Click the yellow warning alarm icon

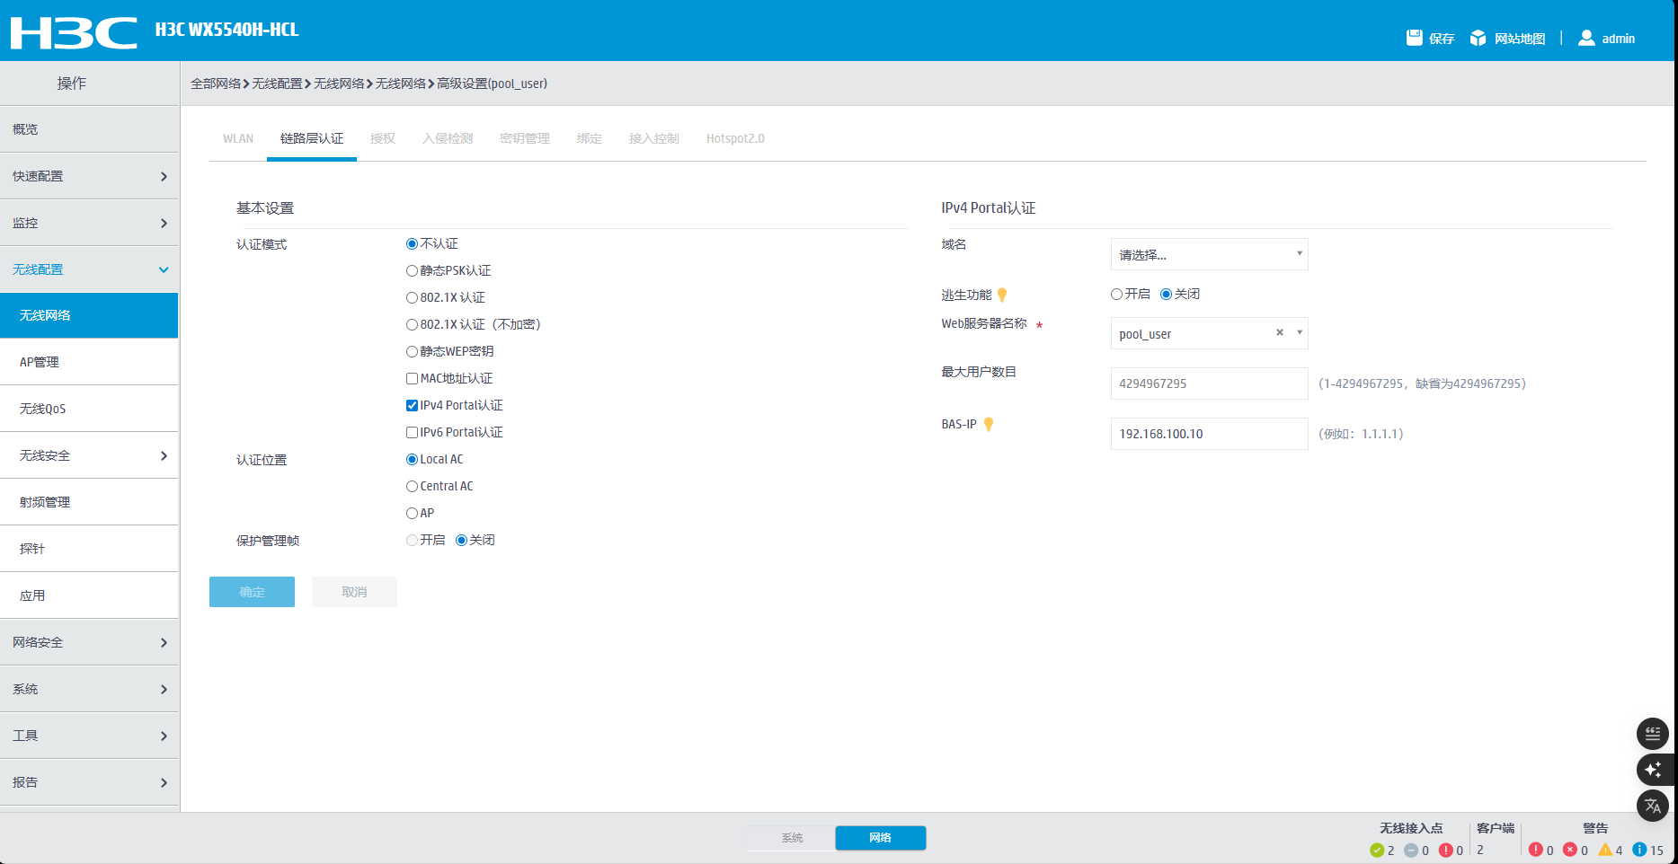1605,850
